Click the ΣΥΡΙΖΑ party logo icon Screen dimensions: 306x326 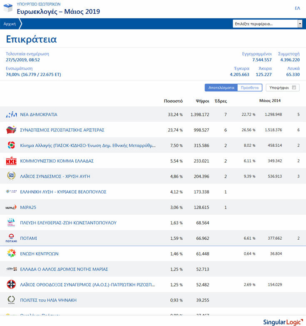(x=11, y=130)
